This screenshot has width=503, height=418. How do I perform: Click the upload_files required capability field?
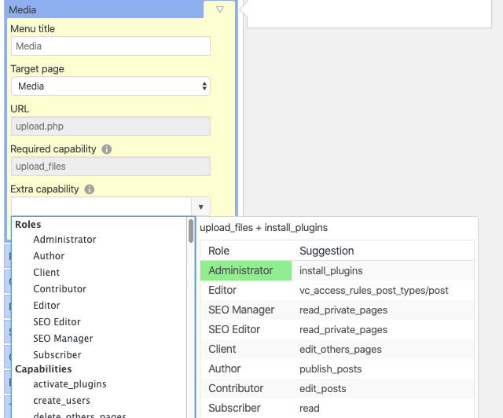(x=111, y=166)
